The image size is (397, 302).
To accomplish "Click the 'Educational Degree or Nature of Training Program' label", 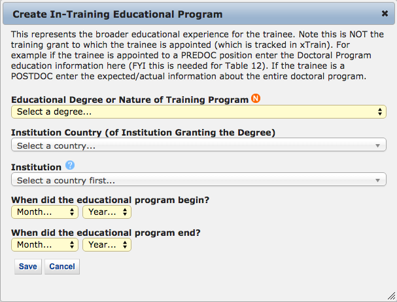I will (129, 100).
